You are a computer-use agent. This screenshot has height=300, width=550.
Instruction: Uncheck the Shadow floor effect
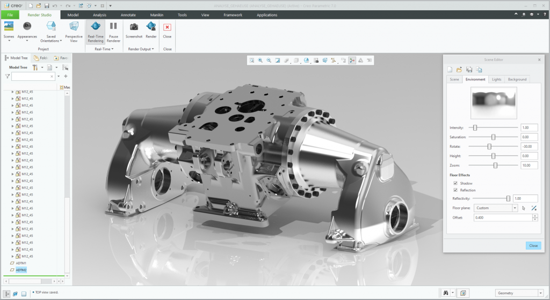456,183
